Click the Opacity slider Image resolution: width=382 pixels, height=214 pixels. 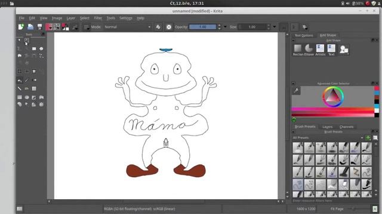pyautogui.click(x=203, y=27)
